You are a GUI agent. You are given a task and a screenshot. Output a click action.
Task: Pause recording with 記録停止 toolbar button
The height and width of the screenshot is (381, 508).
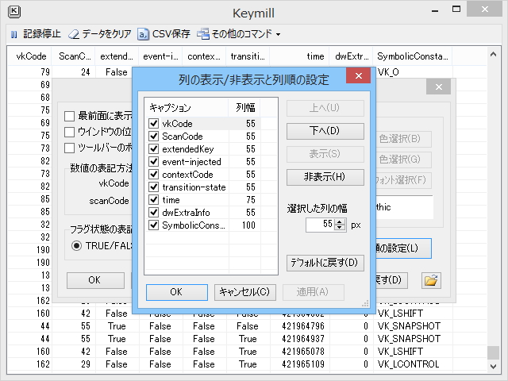pos(36,33)
